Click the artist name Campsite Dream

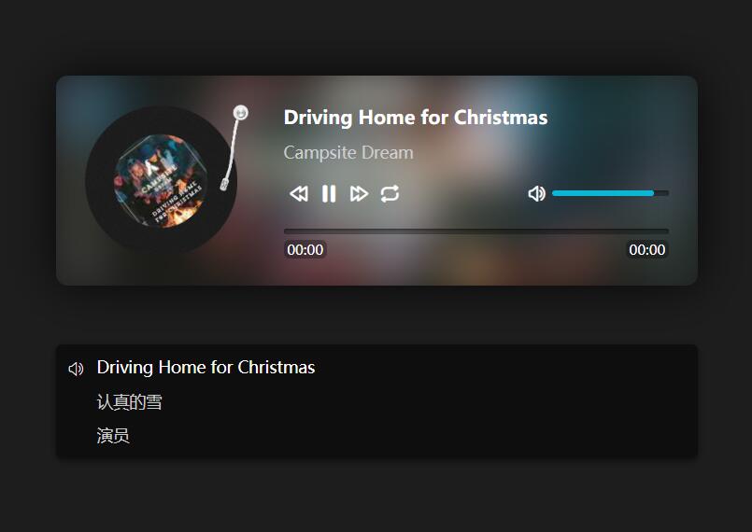tap(348, 152)
